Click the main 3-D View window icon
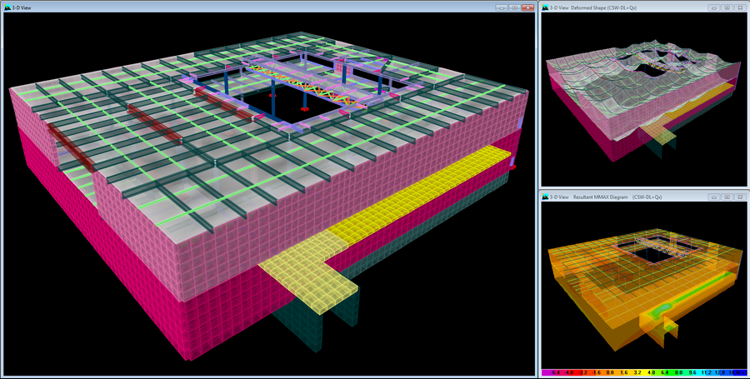The height and width of the screenshot is (379, 750). 7,7
